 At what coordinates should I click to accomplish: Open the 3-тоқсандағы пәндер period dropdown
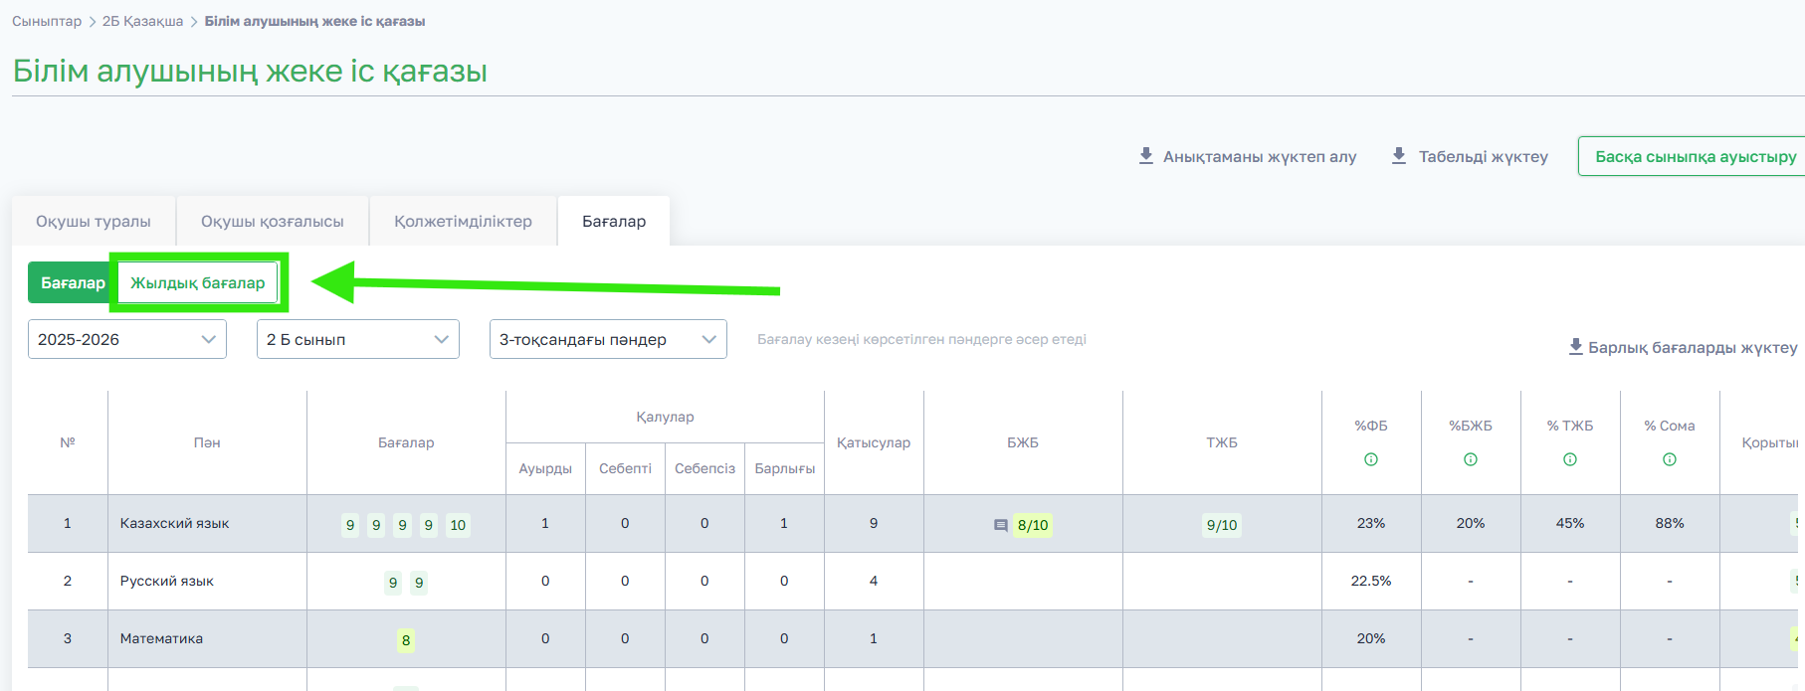[608, 339]
